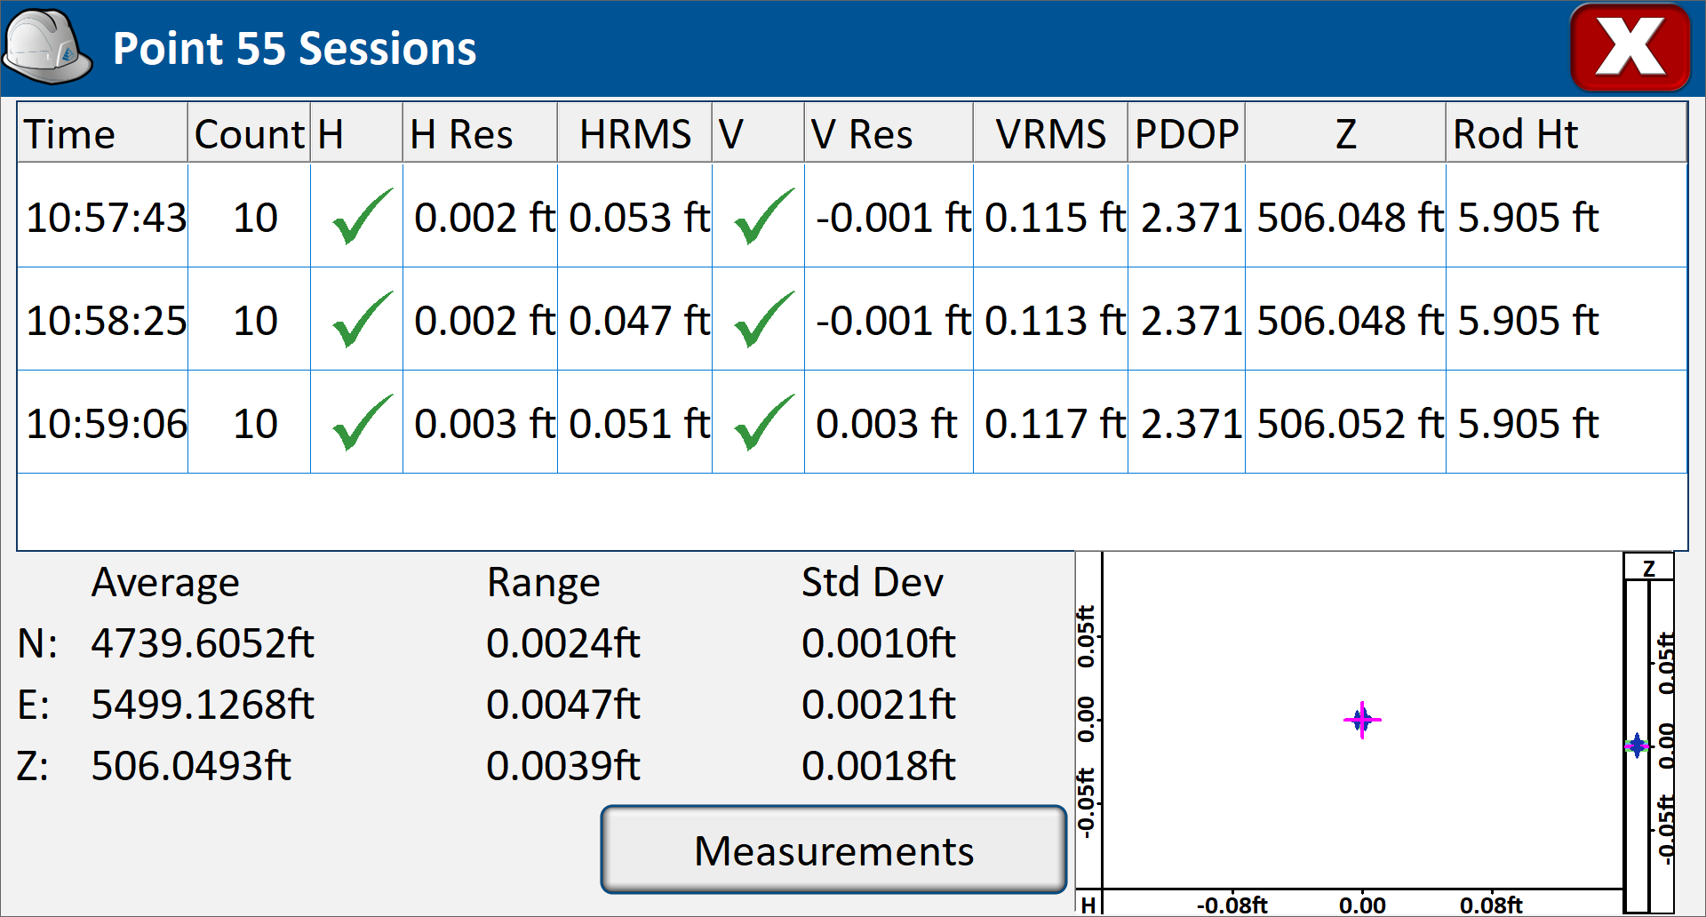
Task: Click the Z std dev value 0.0018ft
Action: [x=879, y=766]
